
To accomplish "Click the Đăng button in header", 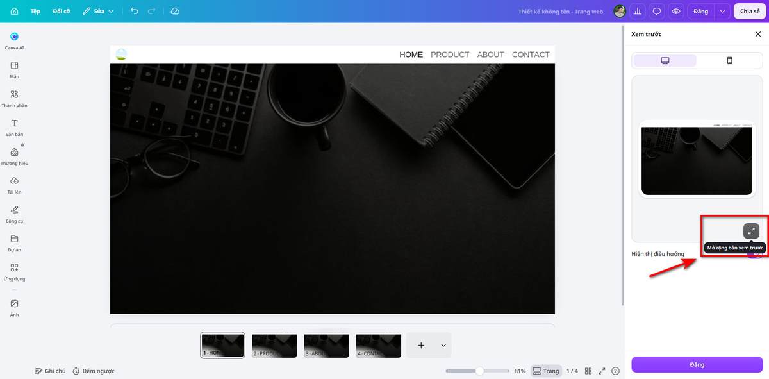I will coord(700,12).
